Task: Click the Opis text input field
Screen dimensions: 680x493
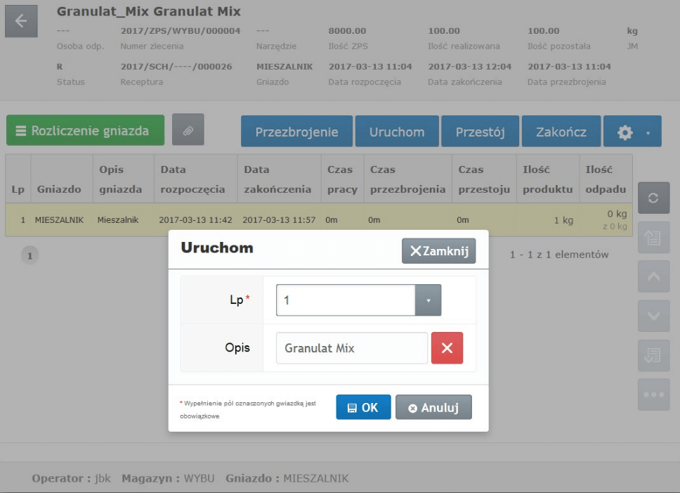Action: pyautogui.click(x=352, y=347)
